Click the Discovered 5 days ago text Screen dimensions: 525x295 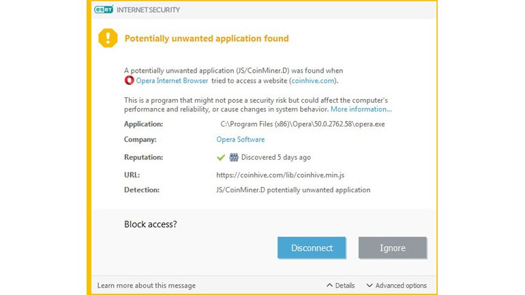[275, 157]
